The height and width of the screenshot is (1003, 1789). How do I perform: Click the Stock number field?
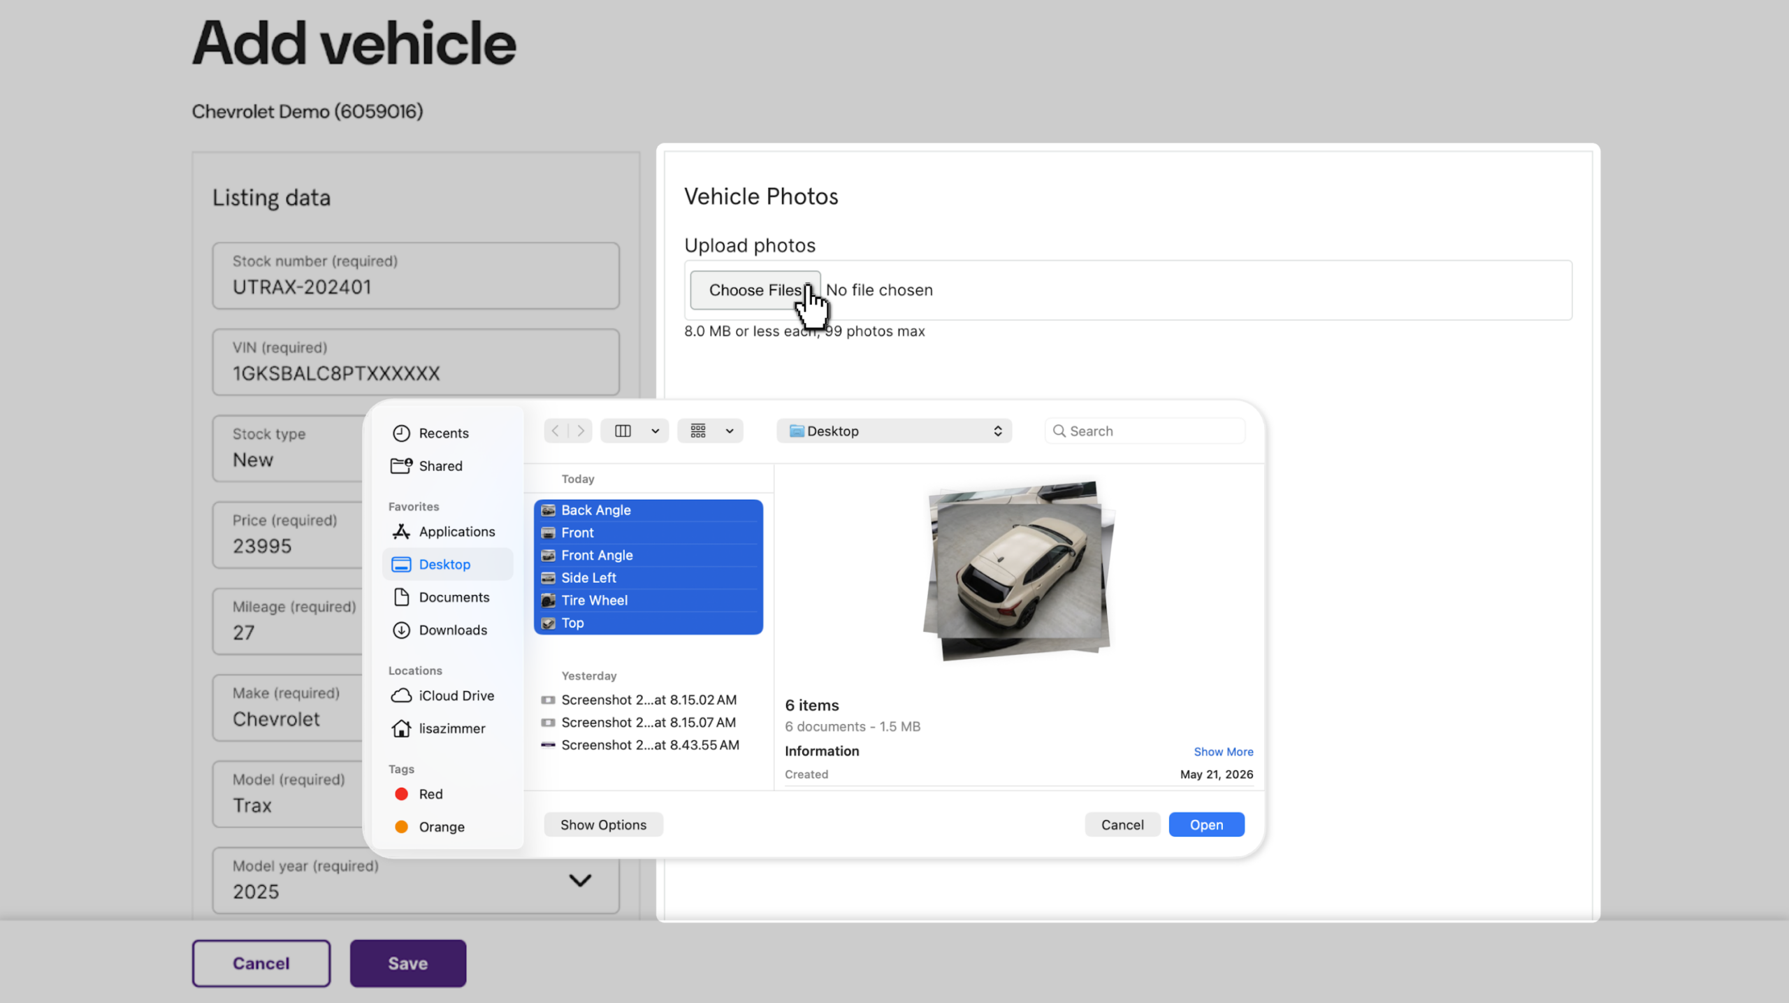[x=416, y=275]
